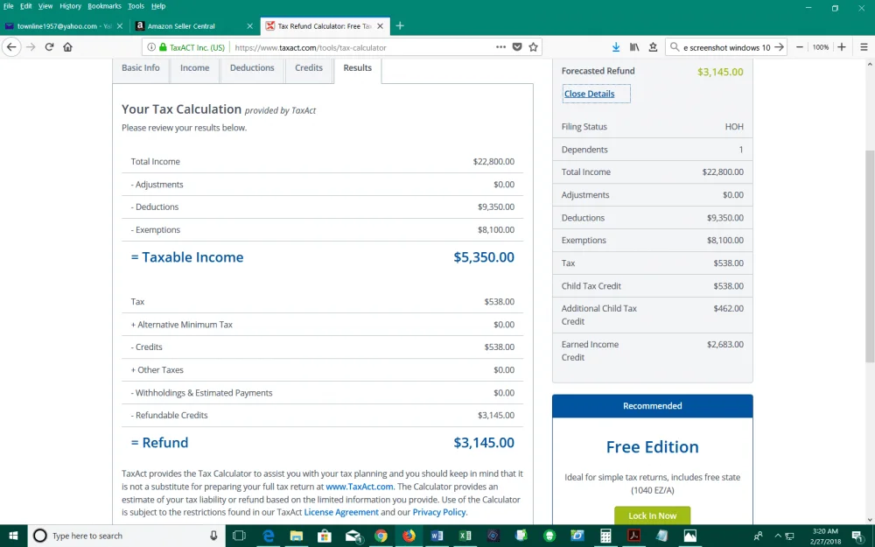
Task: Show site information for TaxACT
Action: [151, 47]
